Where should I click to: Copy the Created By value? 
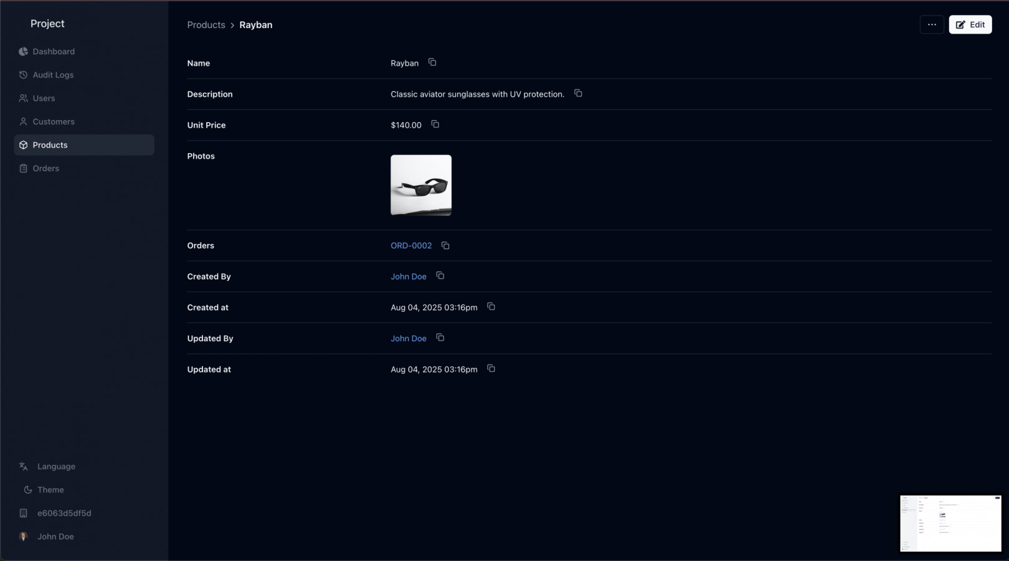[440, 276]
